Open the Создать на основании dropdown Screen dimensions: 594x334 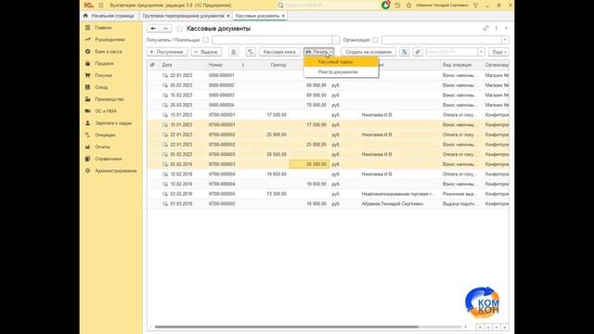(x=368, y=52)
